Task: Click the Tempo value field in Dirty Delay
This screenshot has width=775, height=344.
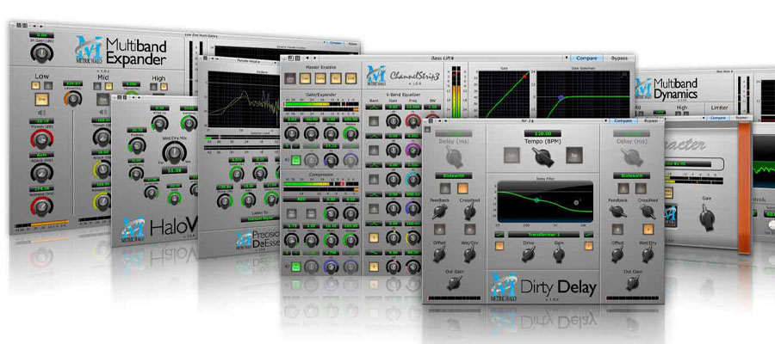Action: [542, 133]
